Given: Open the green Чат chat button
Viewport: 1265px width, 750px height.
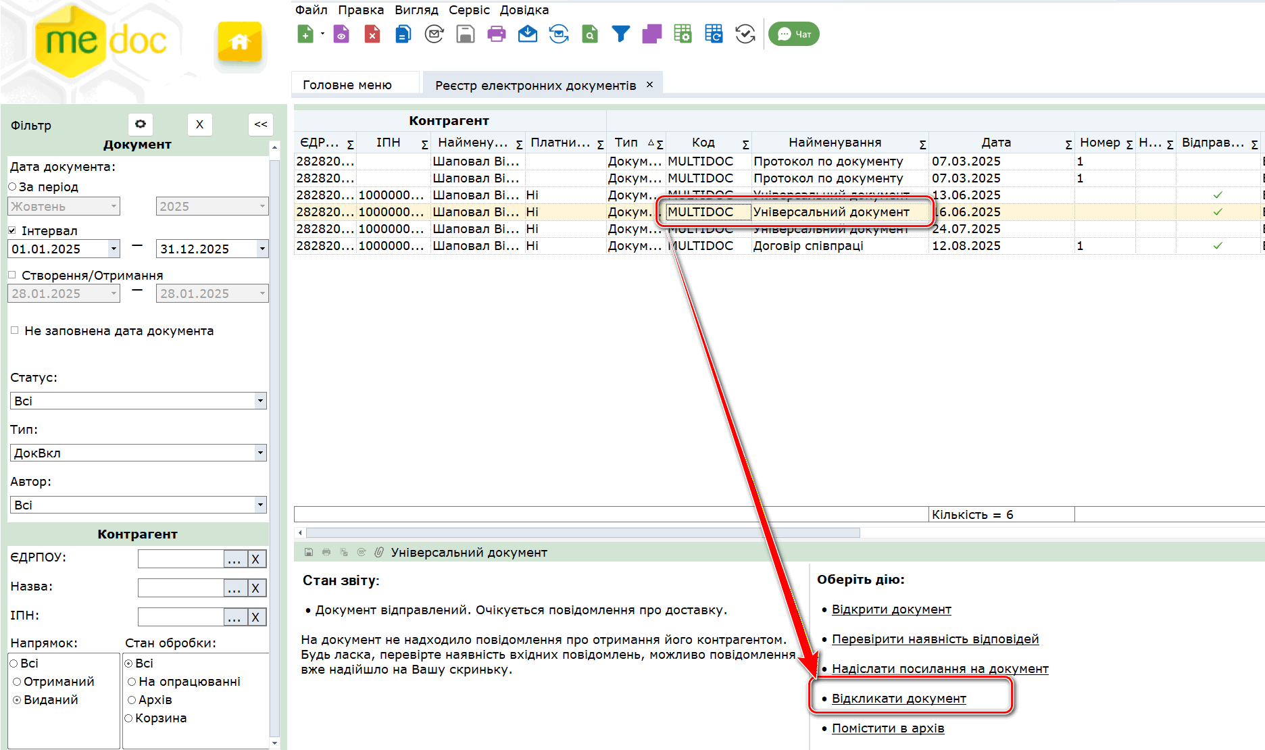Looking at the screenshot, I should click(x=794, y=34).
